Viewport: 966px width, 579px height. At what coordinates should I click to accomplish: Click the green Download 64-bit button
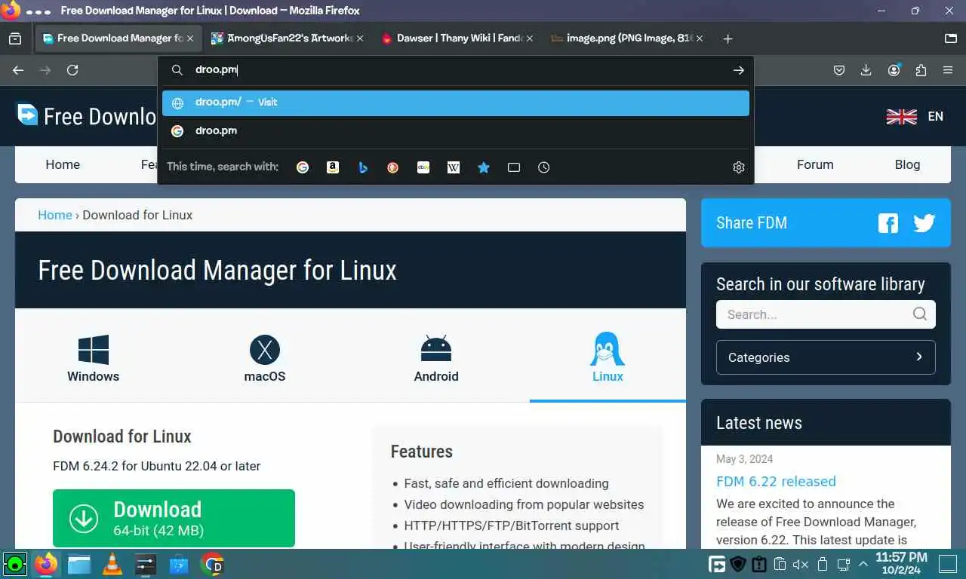click(174, 518)
